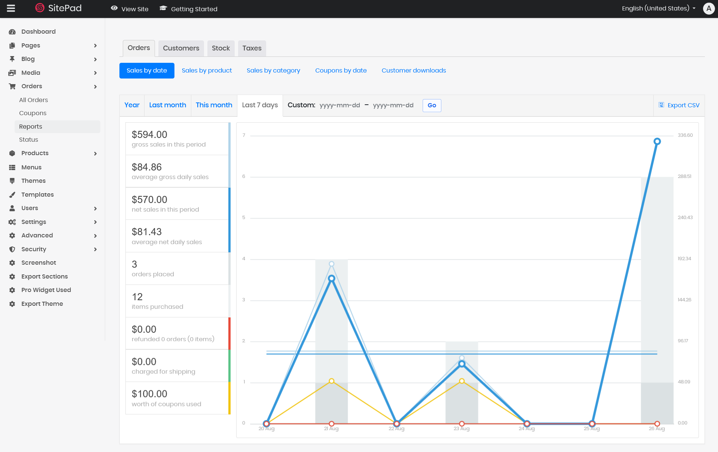Expand the Media submenu chevron
Image resolution: width=718 pixels, height=452 pixels.
pyautogui.click(x=95, y=73)
